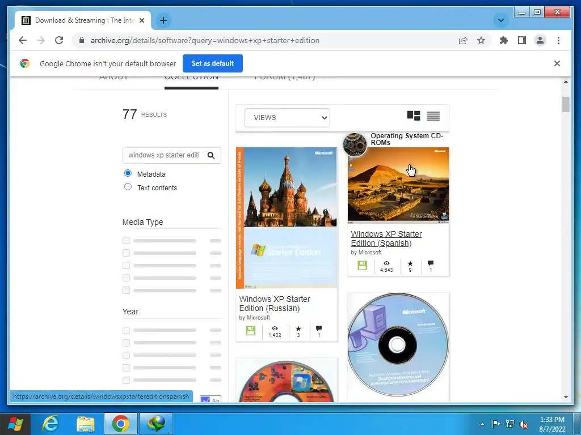This screenshot has width=581, height=435.
Task: Click the windows xp starter search field
Action: 163,155
